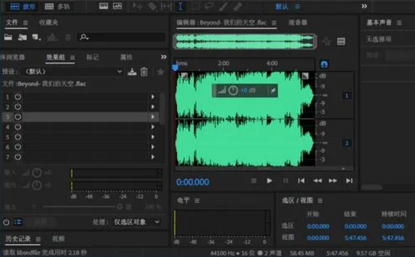Switch to the 波形 waveform editor view
This screenshot has height=257, width=415.
(x=23, y=6)
